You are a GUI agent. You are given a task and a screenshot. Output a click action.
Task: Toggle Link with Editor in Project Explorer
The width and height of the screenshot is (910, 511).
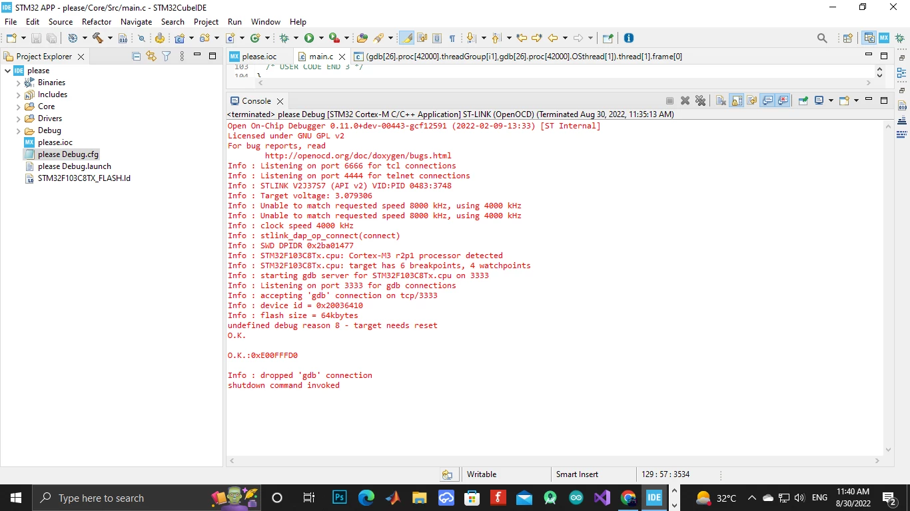(x=151, y=57)
